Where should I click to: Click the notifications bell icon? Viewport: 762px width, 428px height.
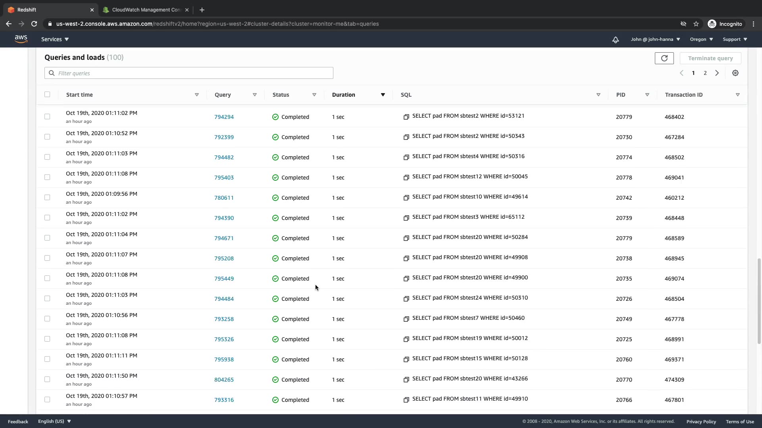[x=615, y=40]
